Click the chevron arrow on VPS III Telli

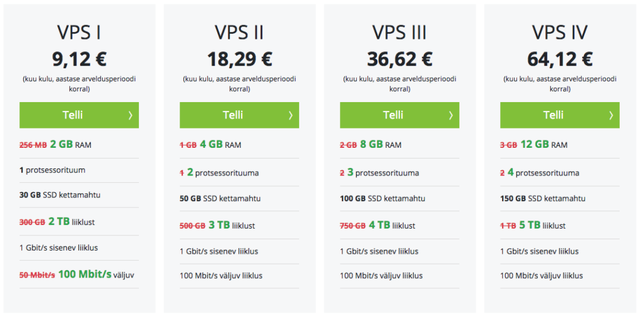pos(451,115)
